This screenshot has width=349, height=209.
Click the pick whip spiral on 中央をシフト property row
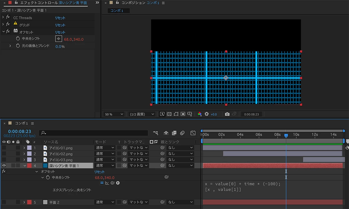[166, 177]
